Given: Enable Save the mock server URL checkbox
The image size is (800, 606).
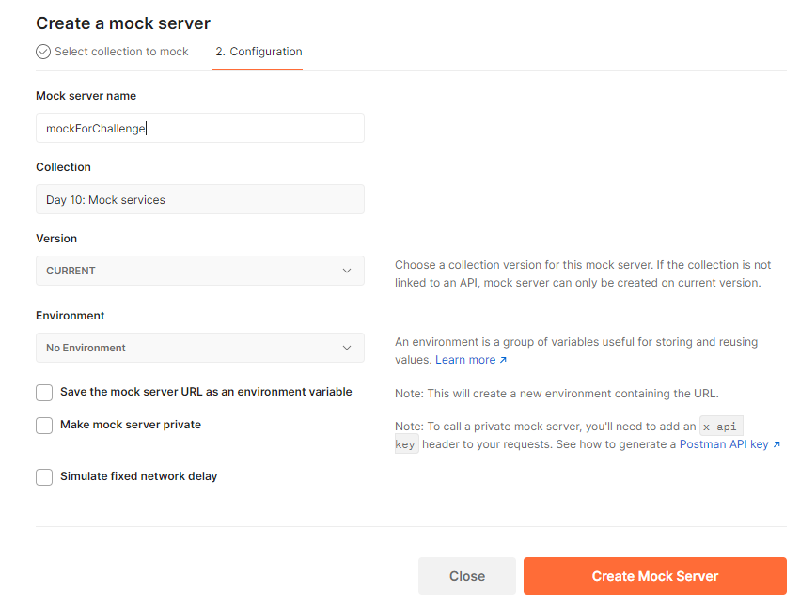Looking at the screenshot, I should [44, 393].
